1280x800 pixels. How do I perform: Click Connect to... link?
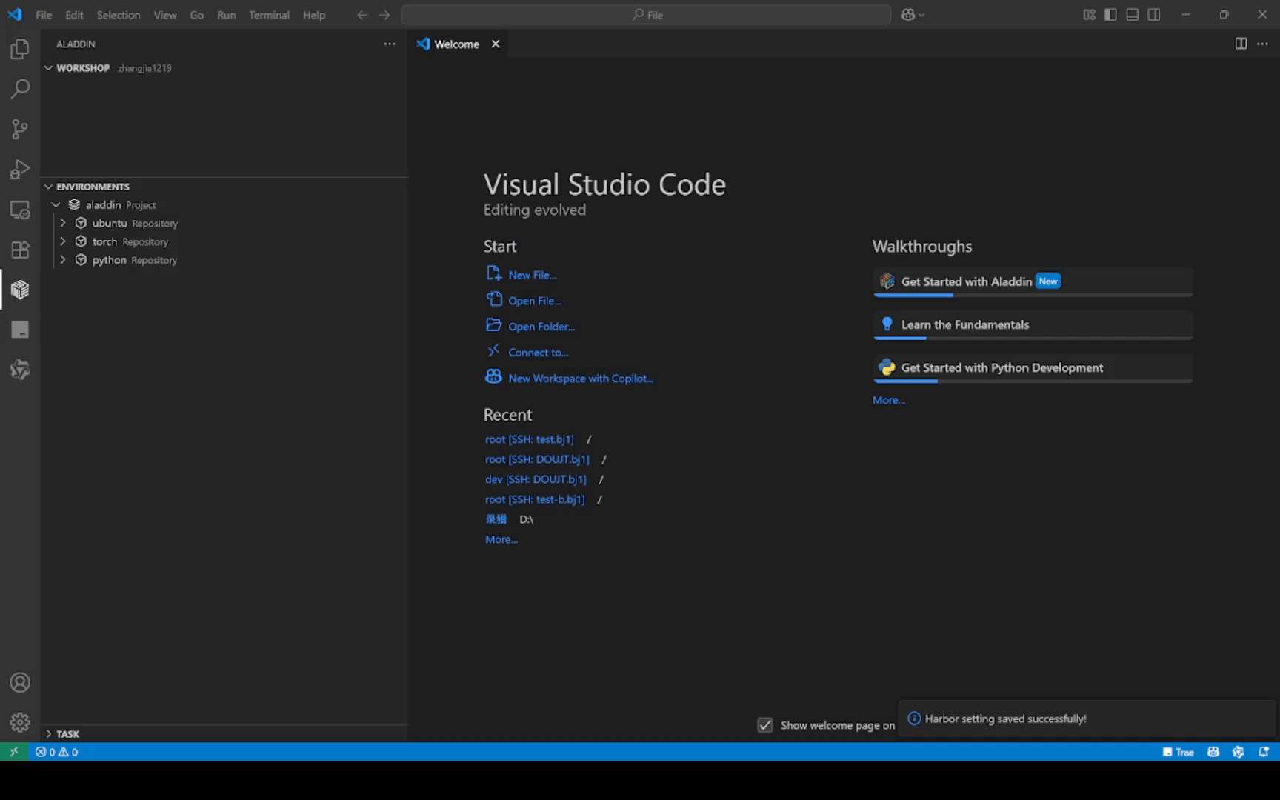tap(538, 353)
